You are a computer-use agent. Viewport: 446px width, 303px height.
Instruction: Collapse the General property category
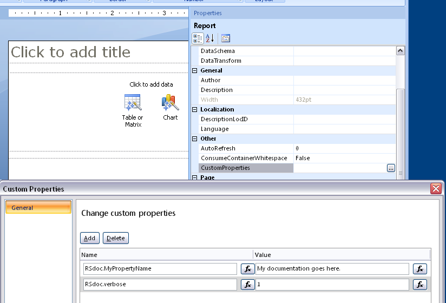tap(195, 70)
